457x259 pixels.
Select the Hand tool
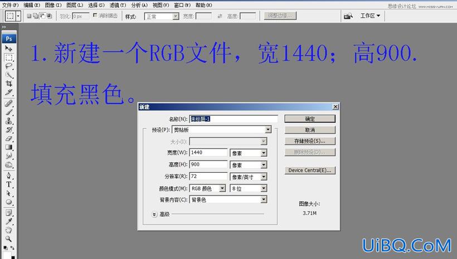coord(9,230)
